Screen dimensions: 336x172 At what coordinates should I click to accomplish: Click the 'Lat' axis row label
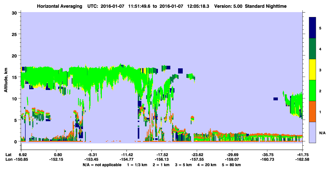[x=9, y=155]
